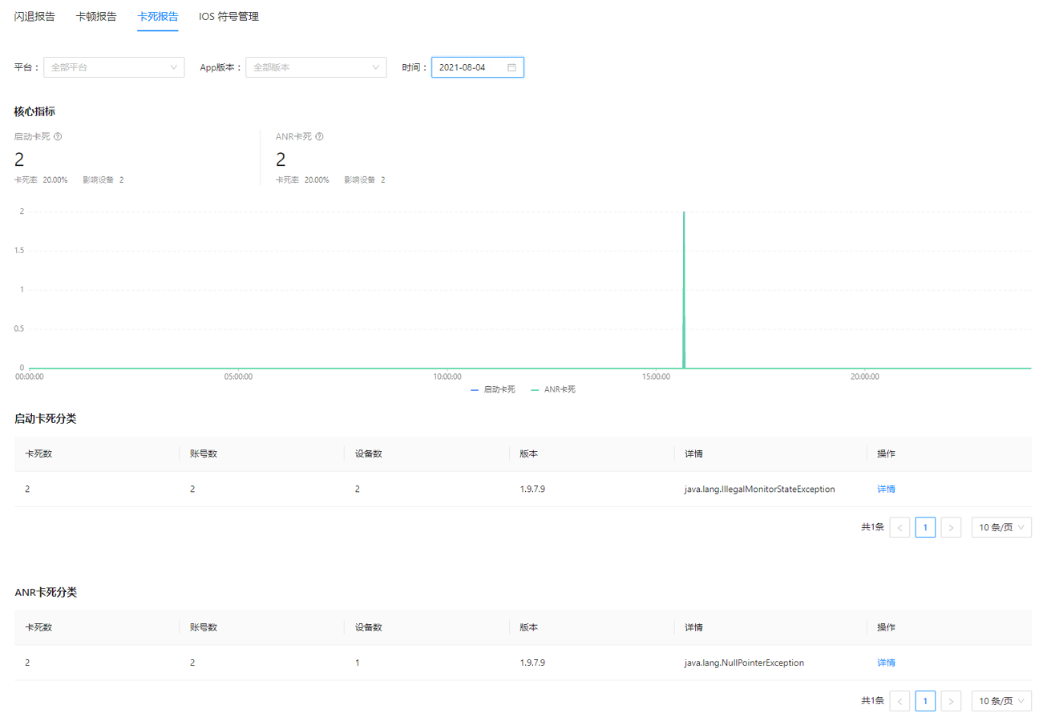Screen dimensions: 1039x717
Task: Click the 15:00:00 axis label
Action: (x=656, y=377)
